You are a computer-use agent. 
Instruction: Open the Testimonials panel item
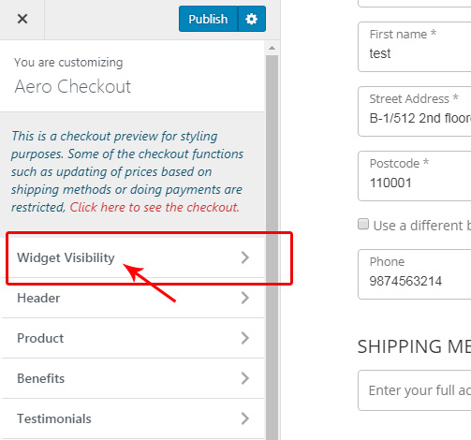coord(132,418)
